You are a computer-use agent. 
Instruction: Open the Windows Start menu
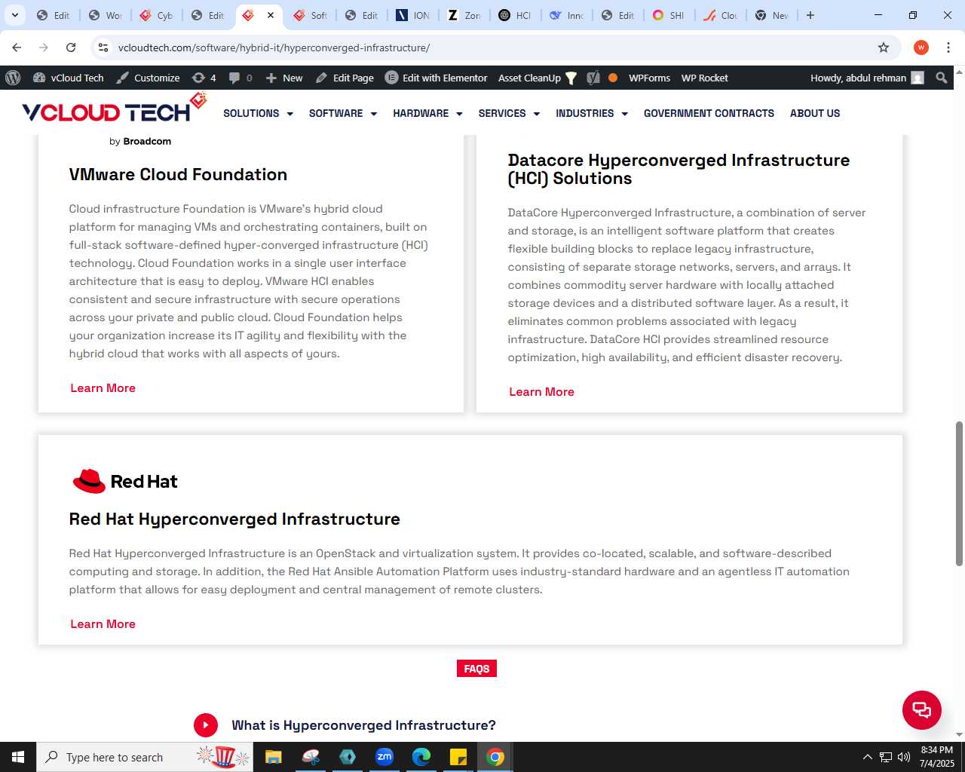pos(18,757)
